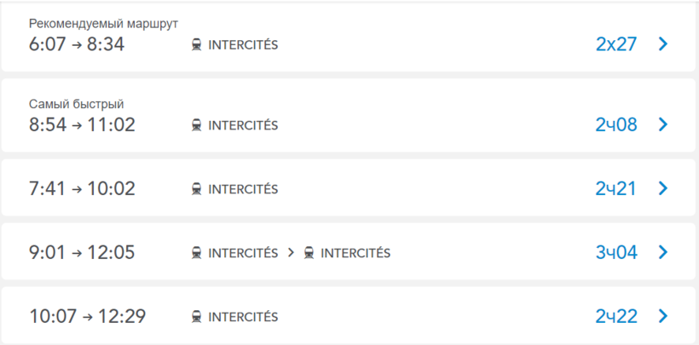The image size is (699, 345).
Task: Click first train icon in 9:01 route
Action: coord(197,253)
